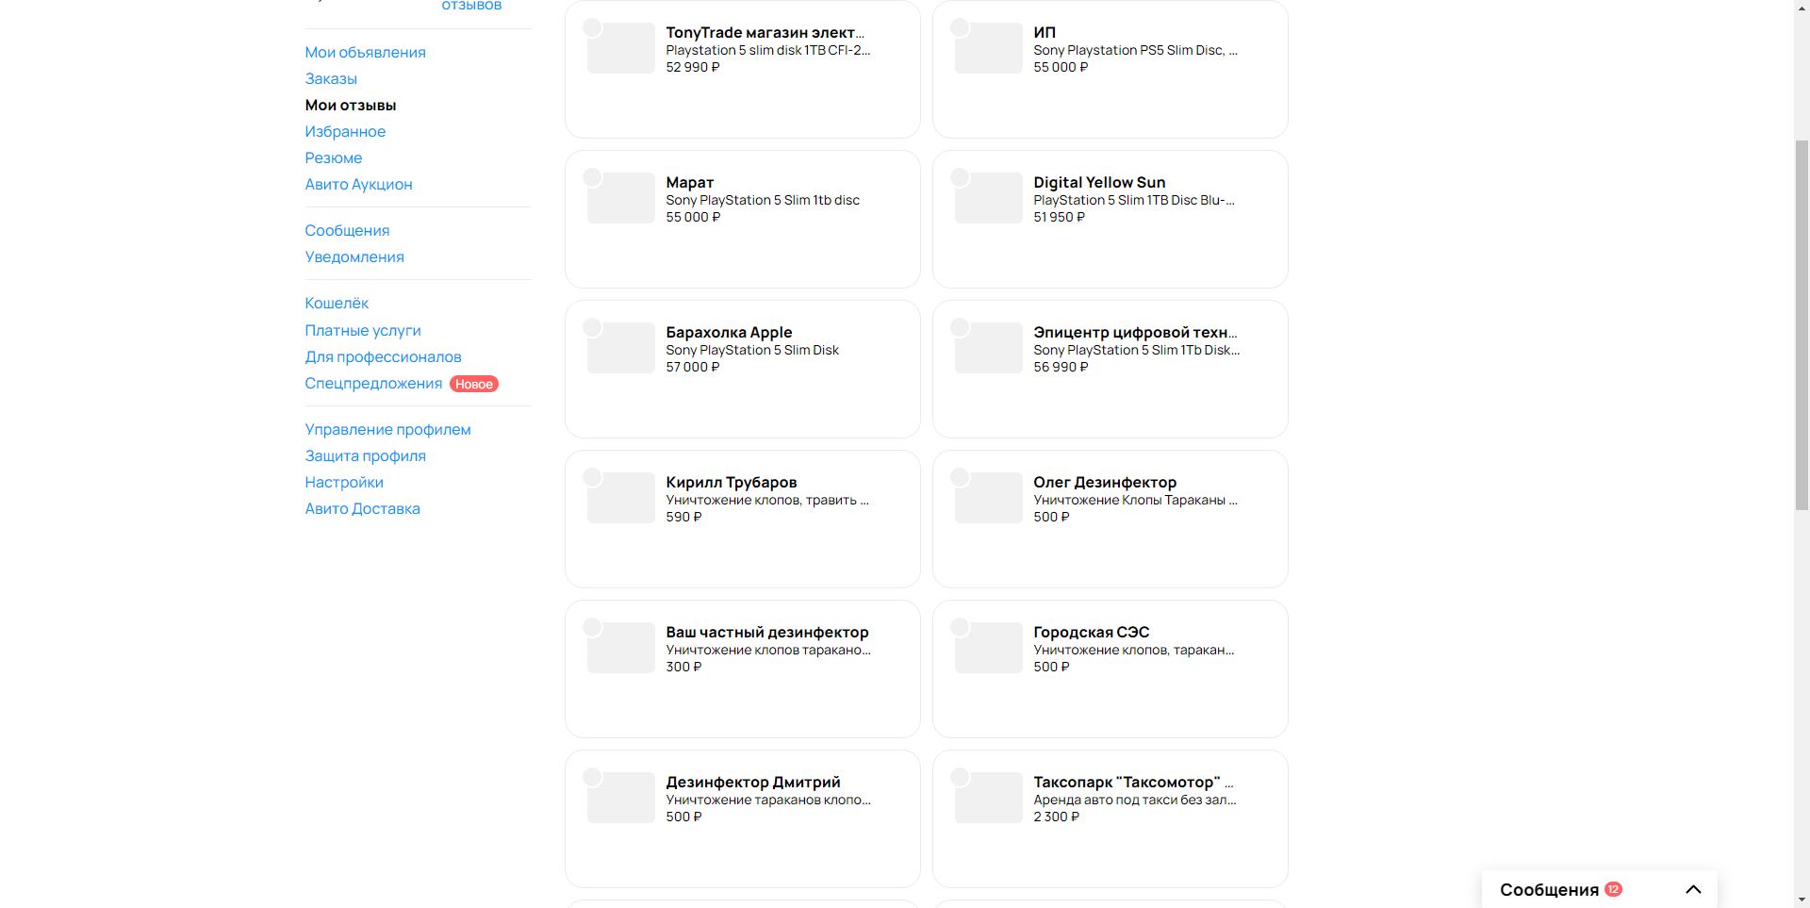Open Резюме section
The image size is (1810, 908).
(x=334, y=158)
